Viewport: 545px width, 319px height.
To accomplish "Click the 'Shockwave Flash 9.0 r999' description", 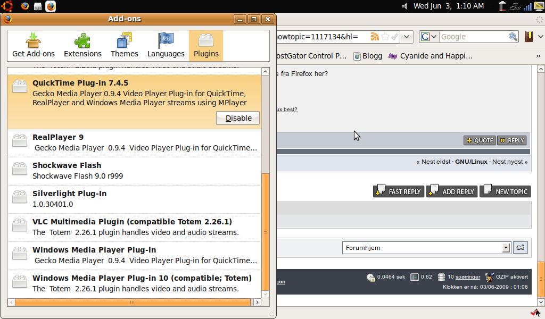I will pyautogui.click(x=78, y=176).
